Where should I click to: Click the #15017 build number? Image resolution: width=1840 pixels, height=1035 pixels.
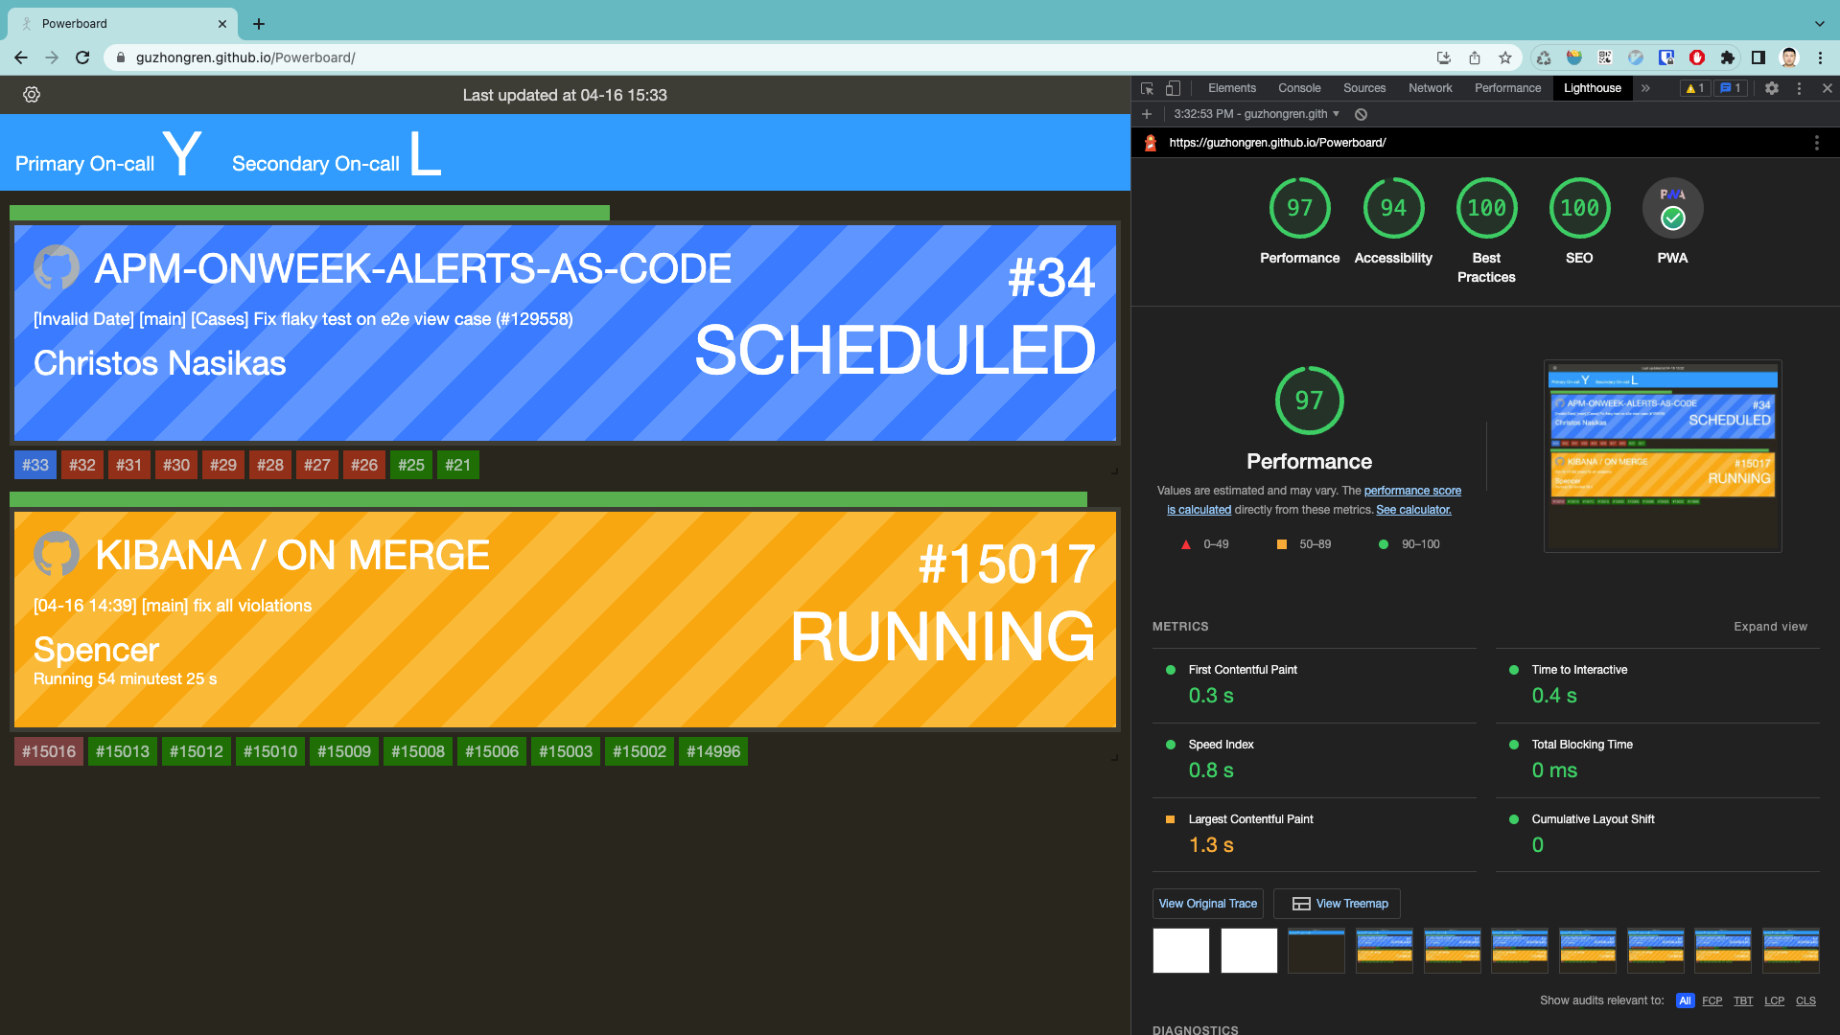click(1007, 563)
